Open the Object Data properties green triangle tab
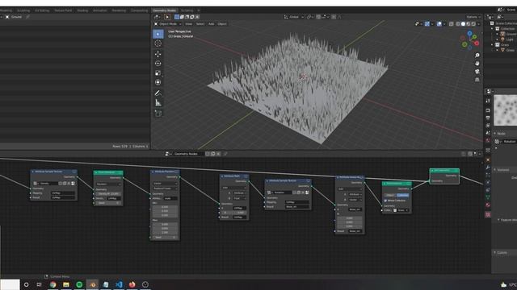Screen dimensions: 517x290 coord(488,197)
